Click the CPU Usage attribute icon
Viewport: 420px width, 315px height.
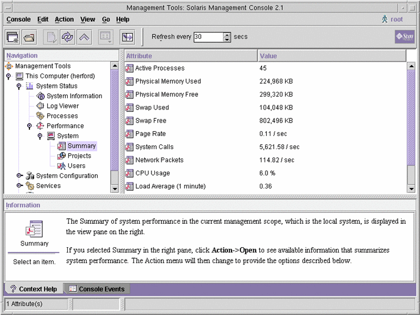tap(130, 173)
